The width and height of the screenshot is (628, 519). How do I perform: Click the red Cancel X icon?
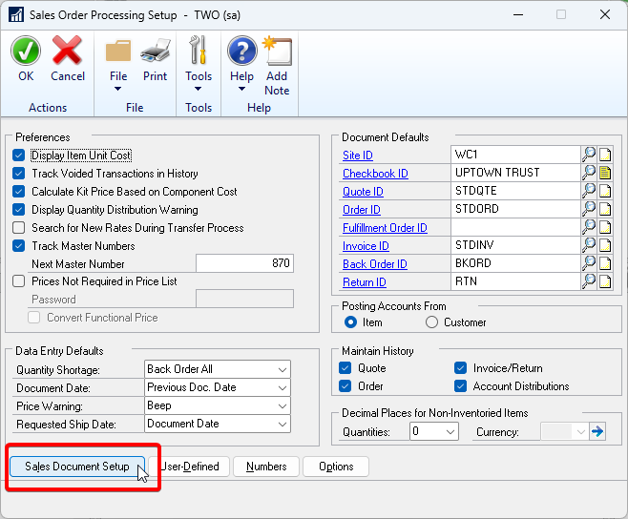pyautogui.click(x=67, y=51)
